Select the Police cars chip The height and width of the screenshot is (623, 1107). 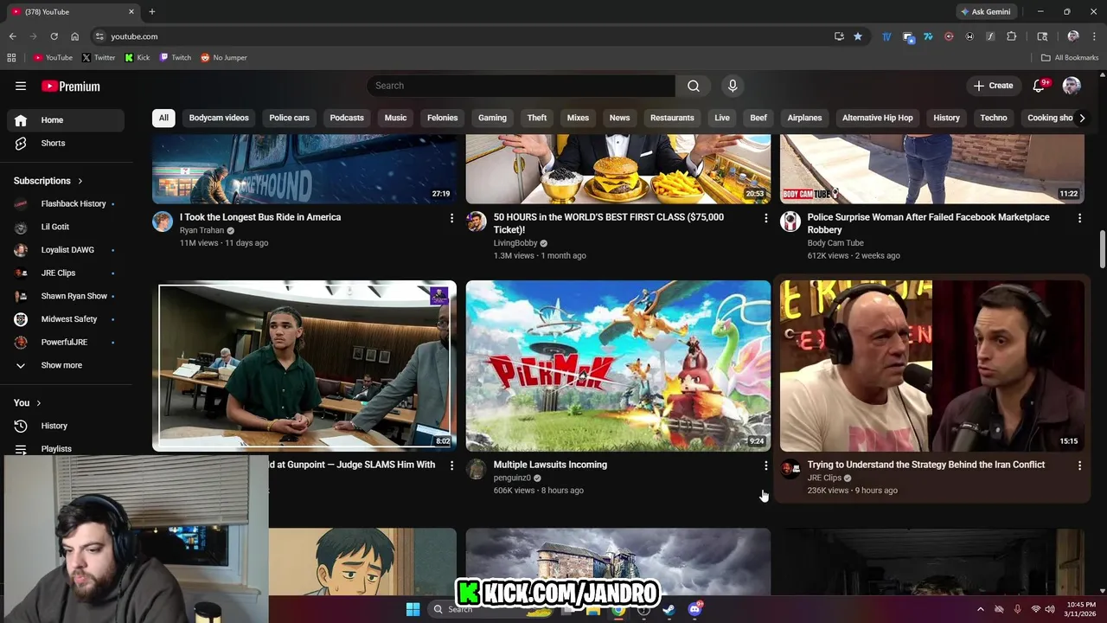pos(289,118)
